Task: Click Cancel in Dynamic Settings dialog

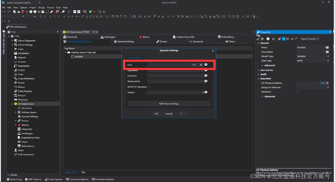Action: point(169,114)
